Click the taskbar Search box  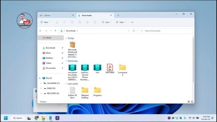[18, 118]
